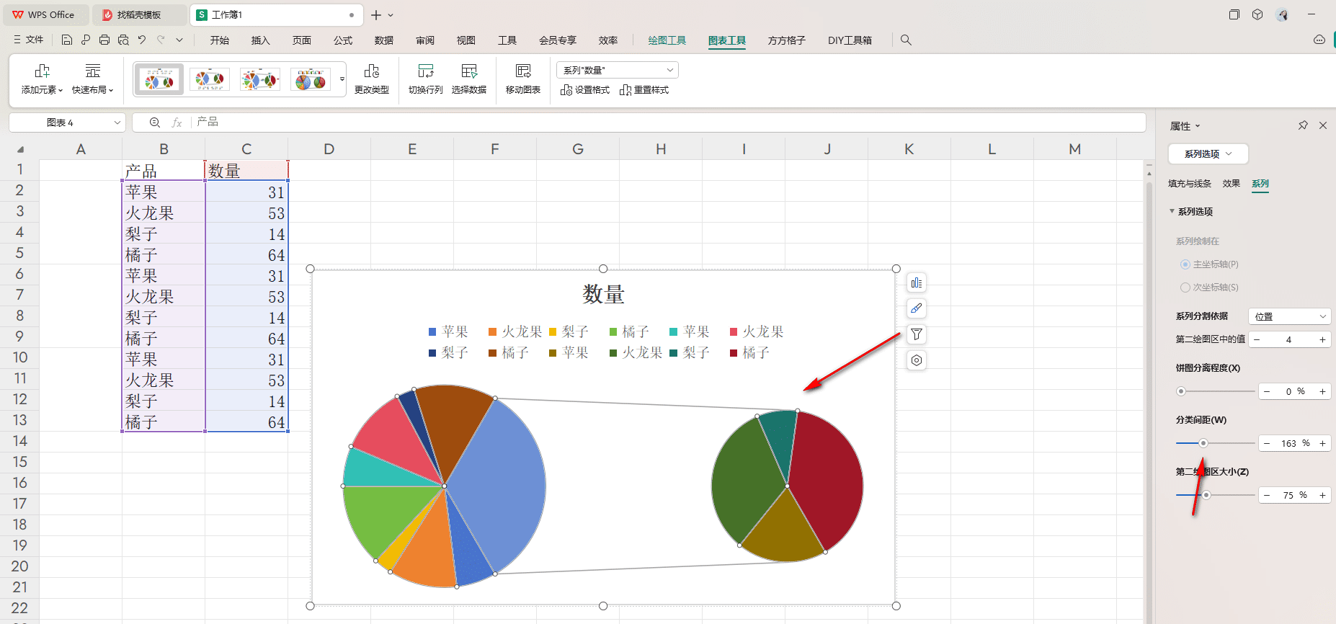The height and width of the screenshot is (624, 1336).
Task: Open the new tab dropdown arrow
Action: 391,15
